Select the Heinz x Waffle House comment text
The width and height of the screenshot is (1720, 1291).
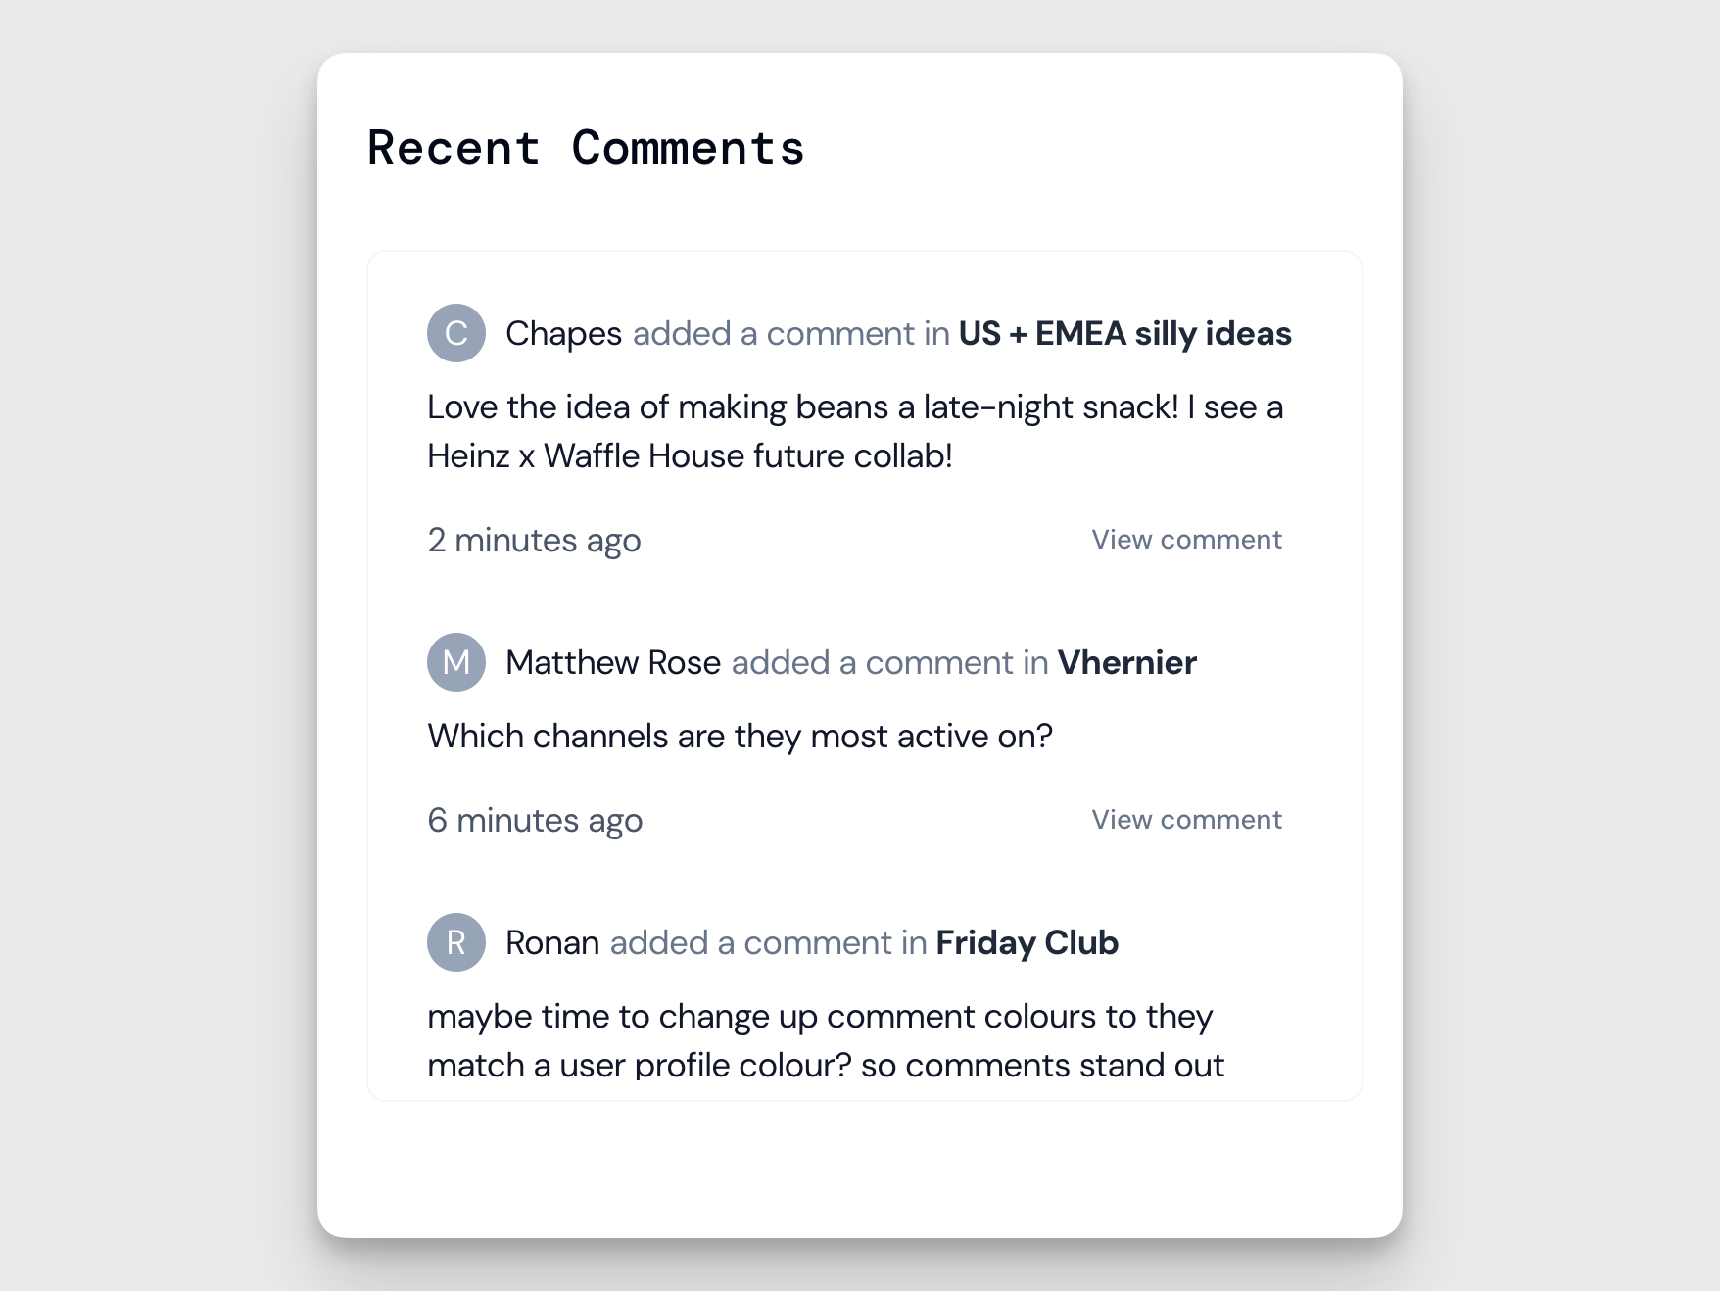click(x=854, y=431)
